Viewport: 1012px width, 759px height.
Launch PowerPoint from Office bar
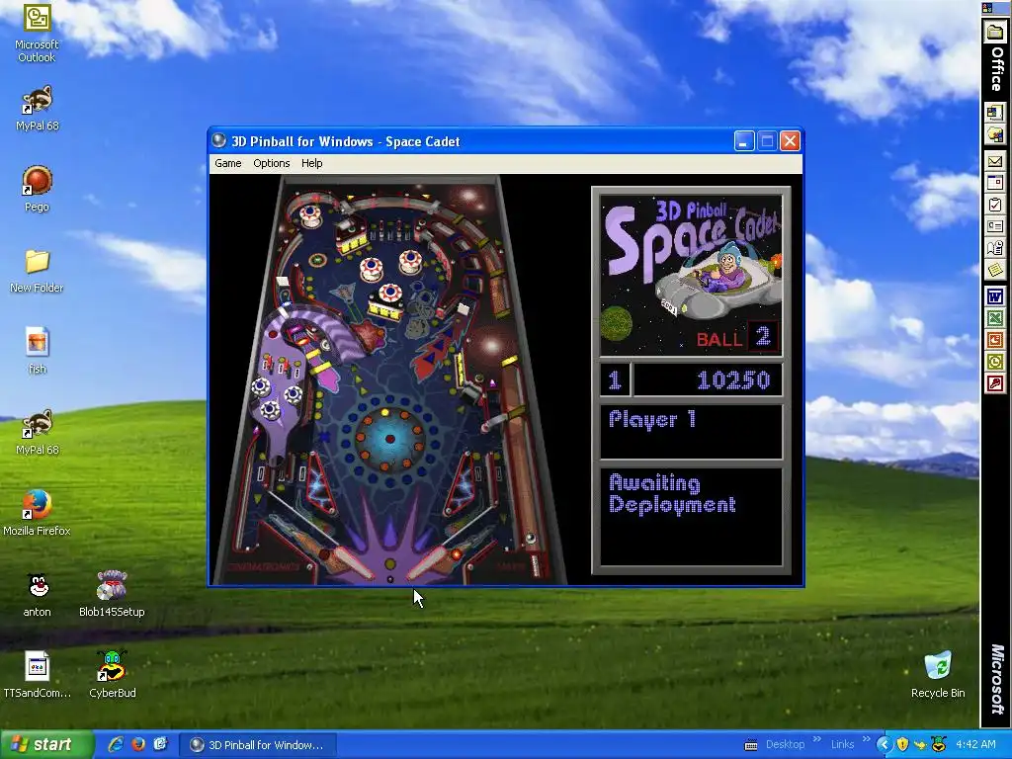[x=994, y=340]
